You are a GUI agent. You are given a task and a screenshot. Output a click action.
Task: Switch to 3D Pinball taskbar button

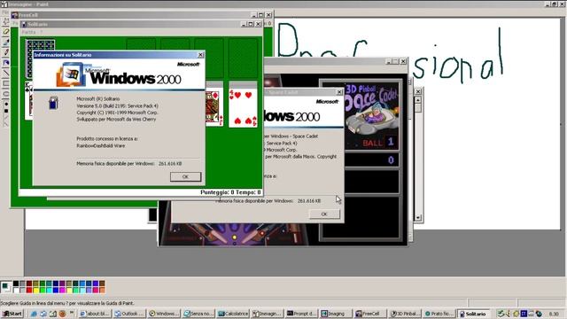pos(405,314)
